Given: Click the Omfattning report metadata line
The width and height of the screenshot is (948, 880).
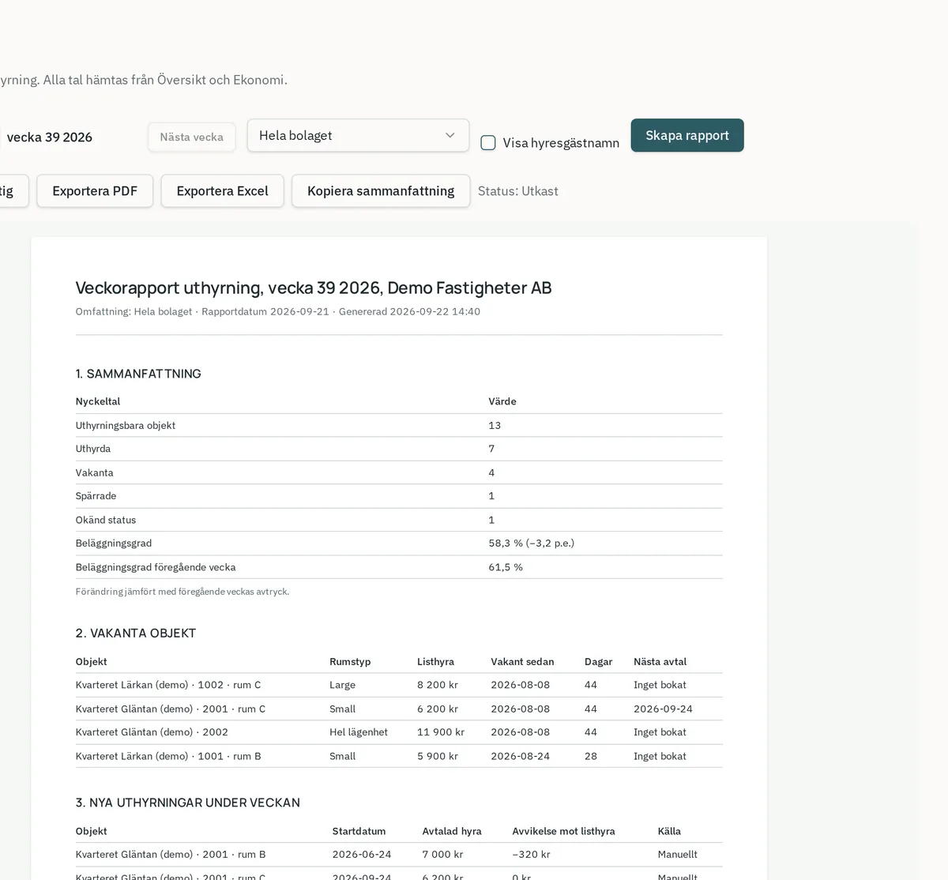Looking at the screenshot, I should click(278, 311).
